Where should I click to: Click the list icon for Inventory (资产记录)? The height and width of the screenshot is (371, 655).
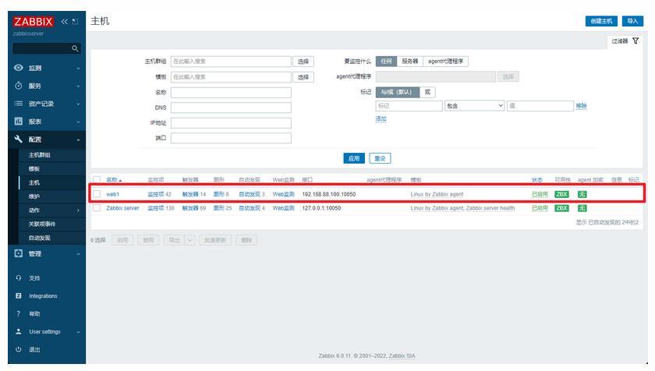pos(19,104)
